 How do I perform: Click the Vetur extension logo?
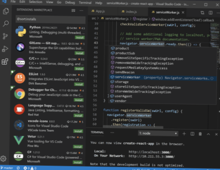pyautogui.click(x=19, y=140)
